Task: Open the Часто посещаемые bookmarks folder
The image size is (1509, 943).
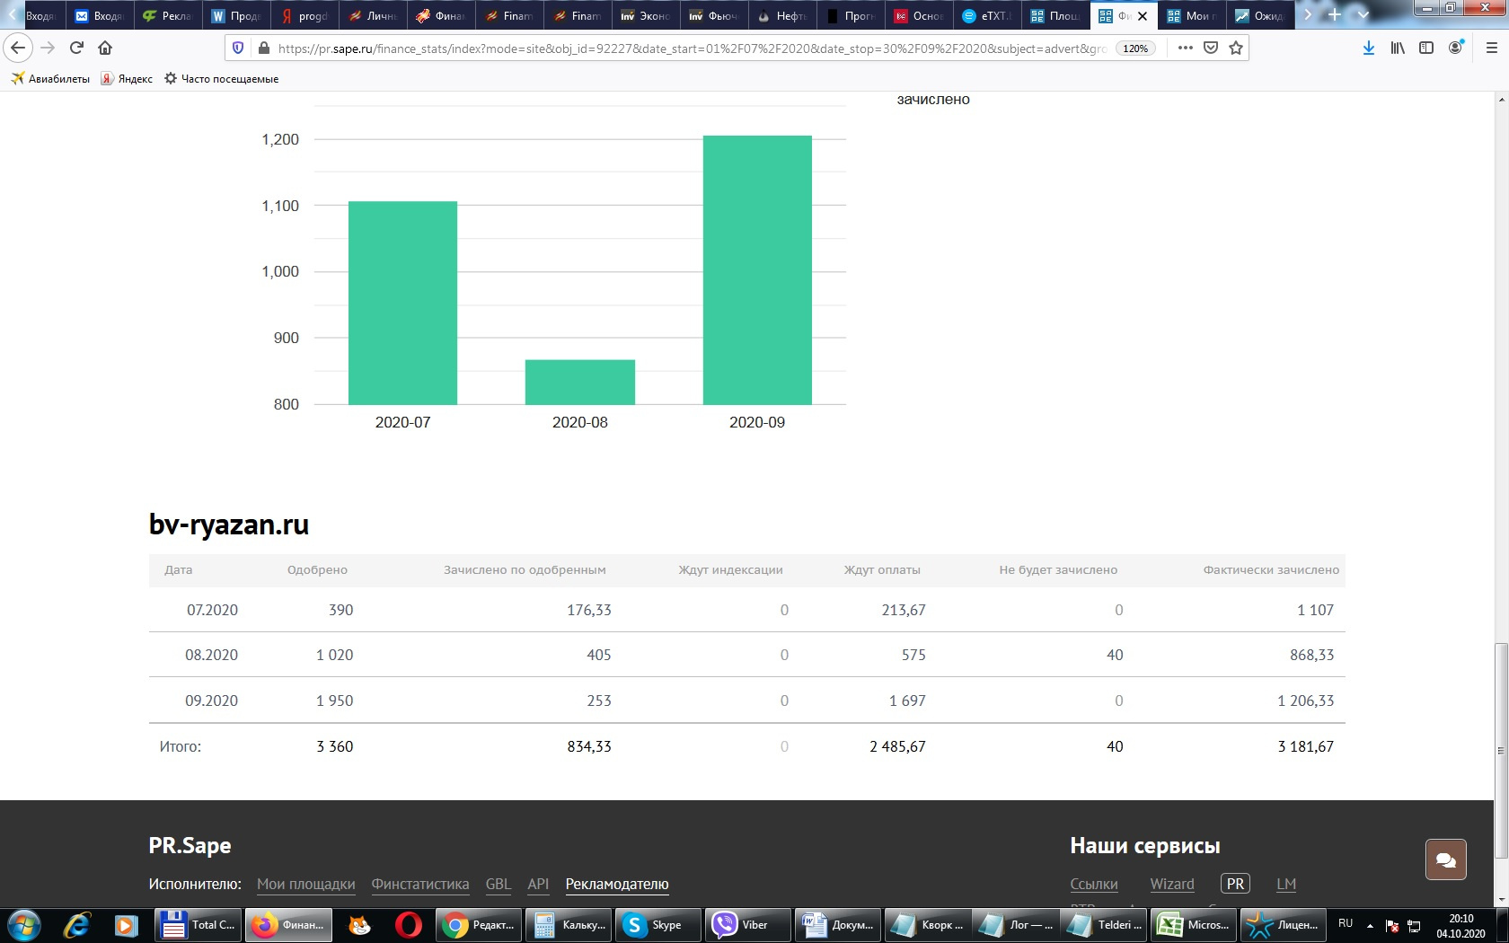Action: click(221, 79)
